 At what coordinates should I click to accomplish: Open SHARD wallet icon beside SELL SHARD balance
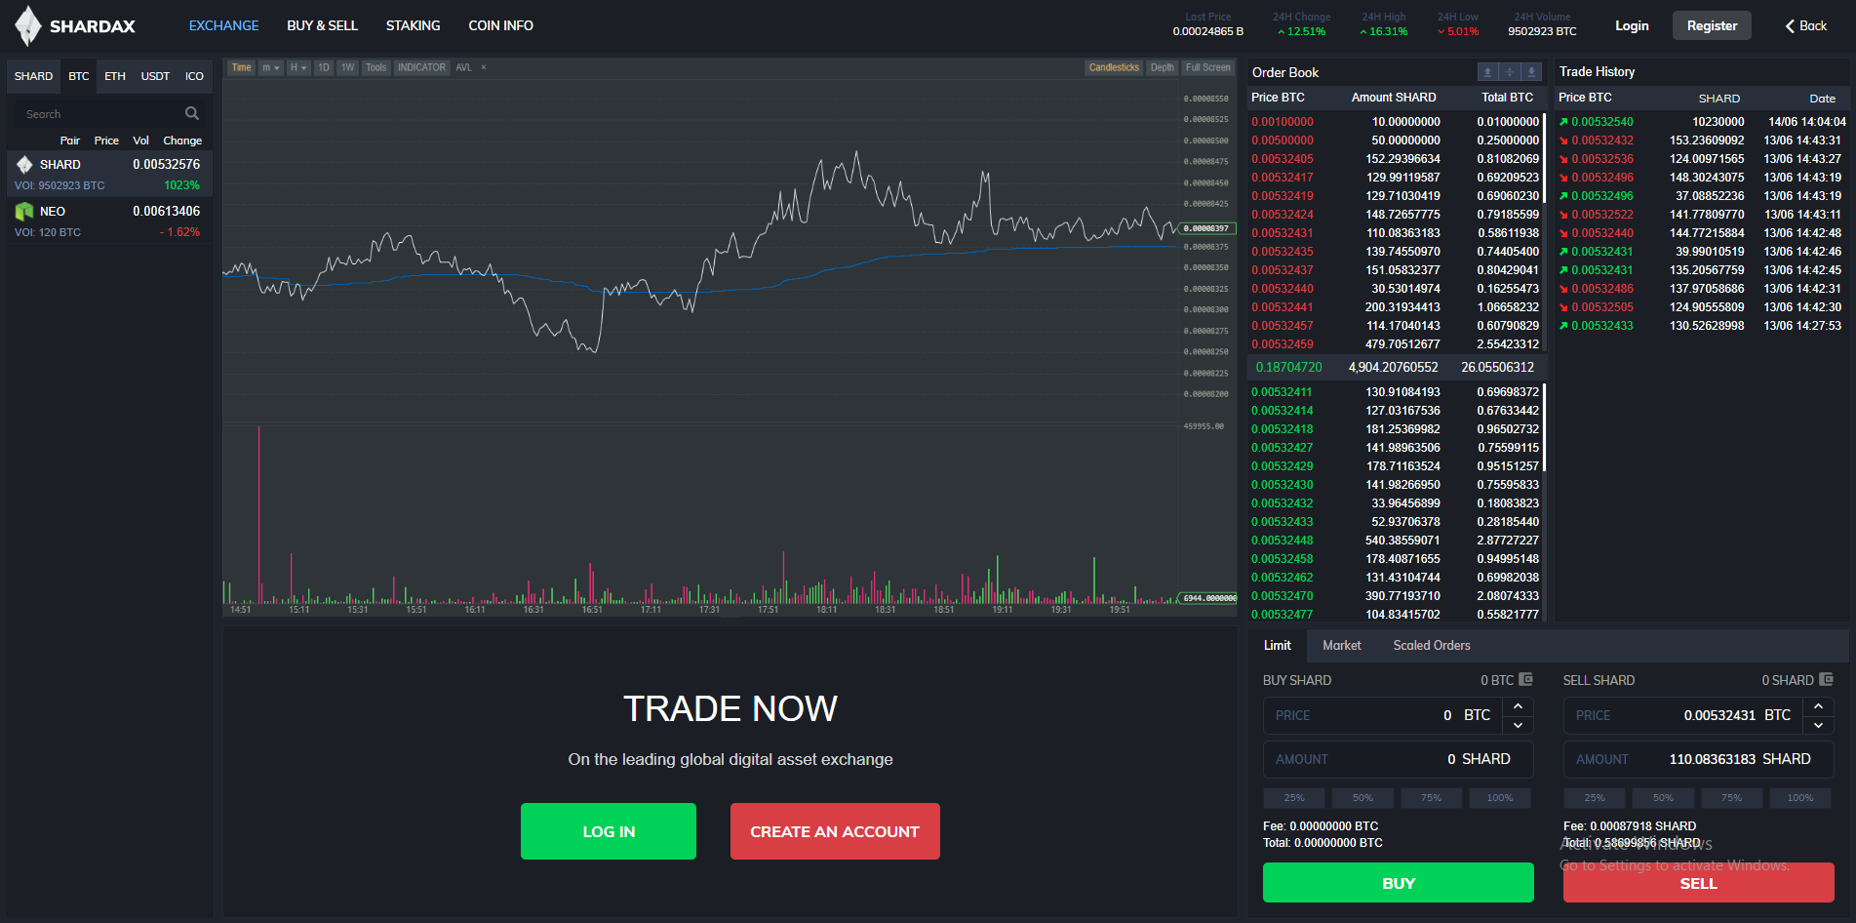coord(1827,679)
